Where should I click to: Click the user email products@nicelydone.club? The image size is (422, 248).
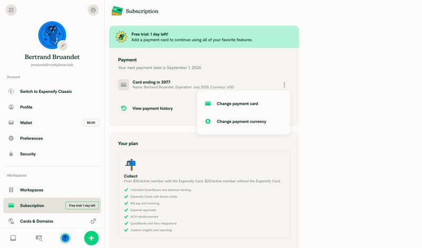click(x=52, y=65)
